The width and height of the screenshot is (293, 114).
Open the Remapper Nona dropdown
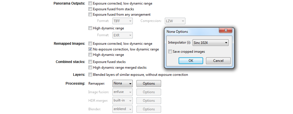click(122, 84)
